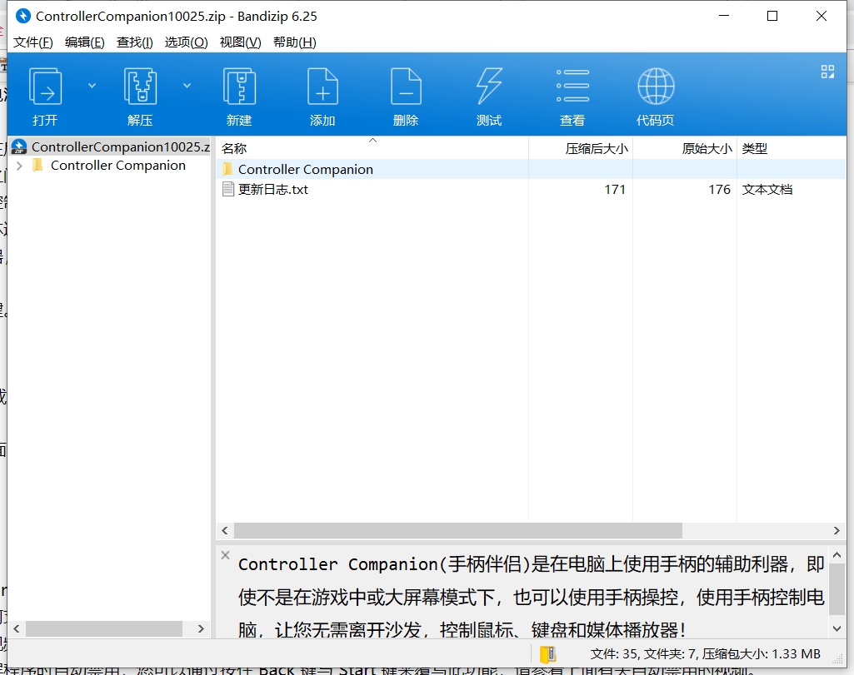Click the tree pane horizontal scrollbar thumb
854x675 pixels.
(104, 628)
